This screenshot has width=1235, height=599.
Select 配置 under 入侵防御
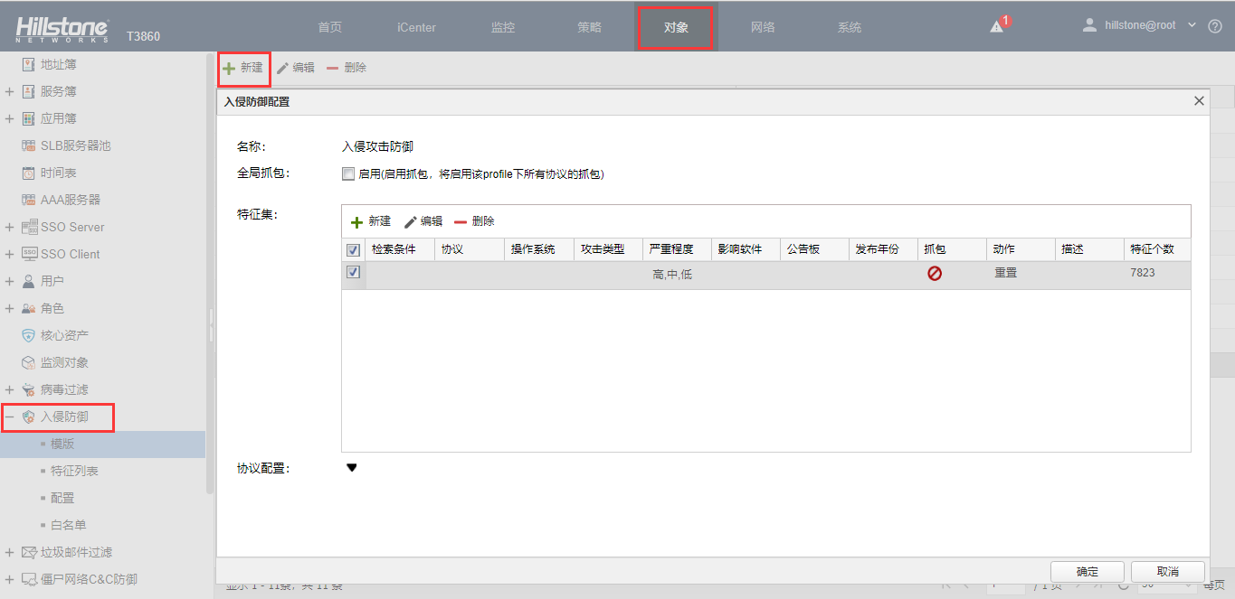[62, 498]
